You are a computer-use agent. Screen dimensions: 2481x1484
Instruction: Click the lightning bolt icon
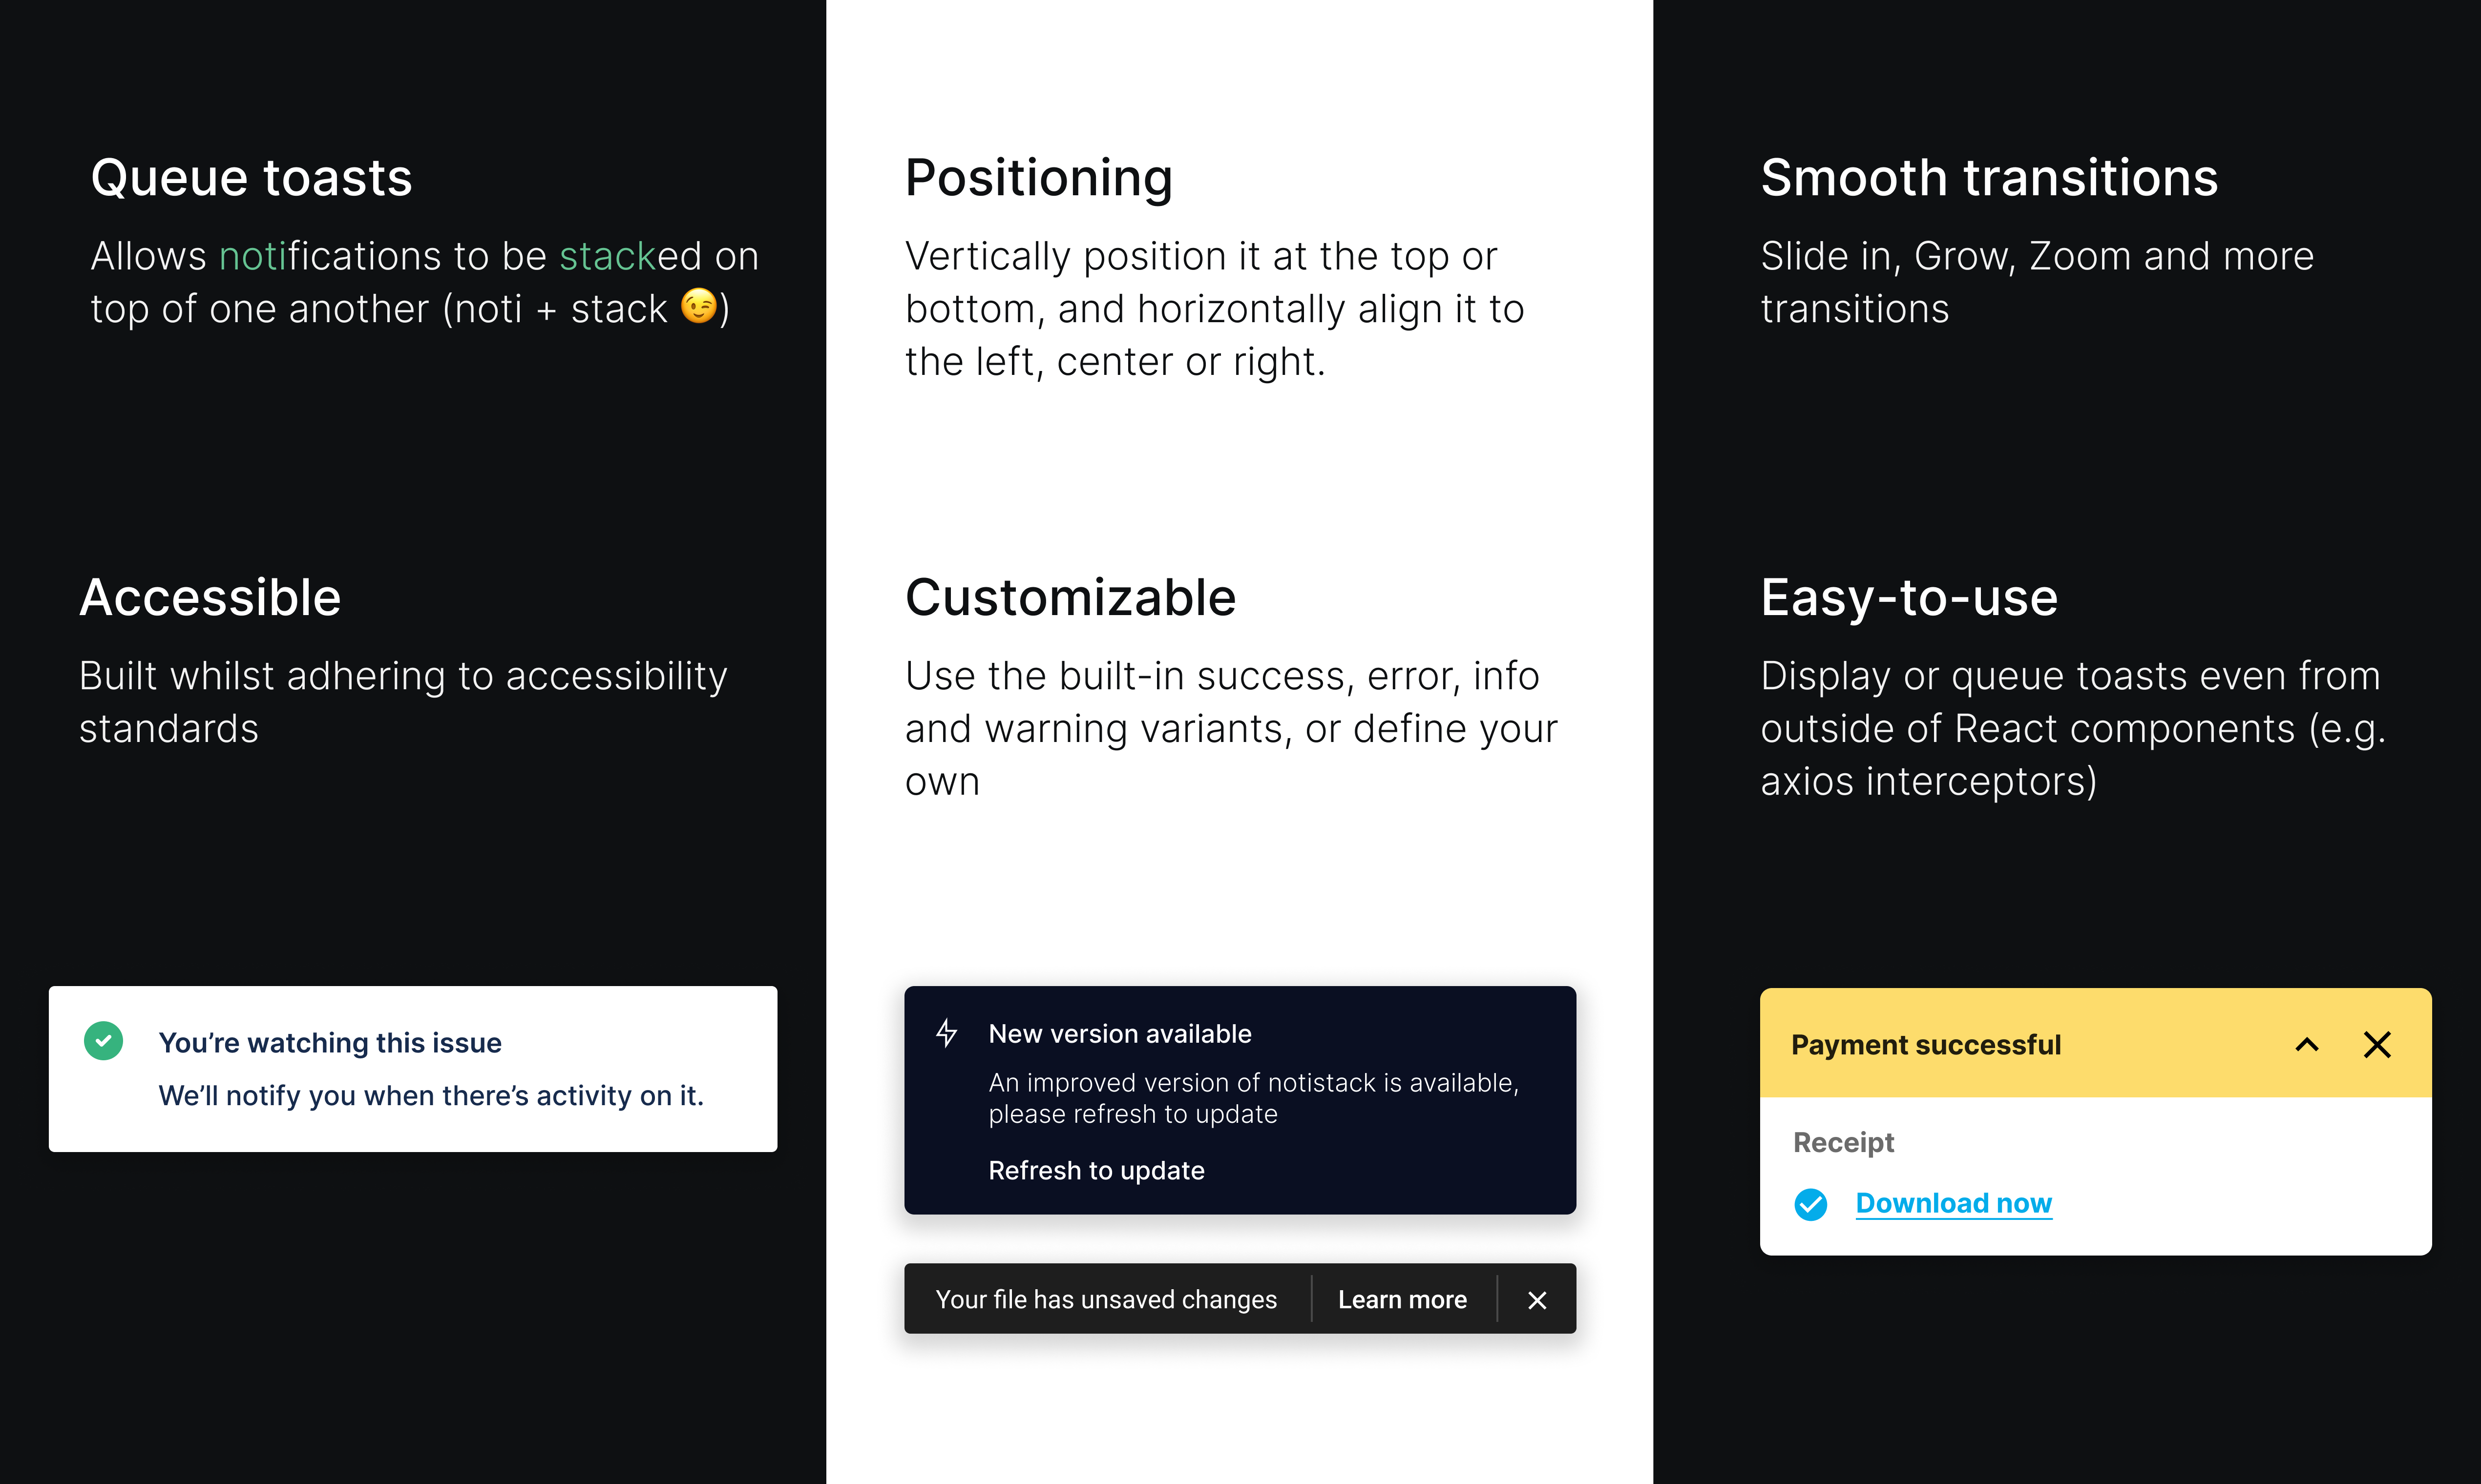[x=946, y=1033]
